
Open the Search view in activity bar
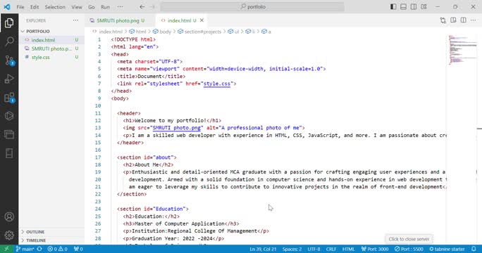(9, 41)
